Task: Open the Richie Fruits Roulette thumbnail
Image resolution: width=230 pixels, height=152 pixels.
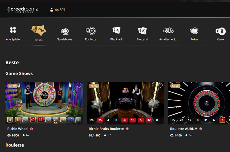Action: click(126, 103)
